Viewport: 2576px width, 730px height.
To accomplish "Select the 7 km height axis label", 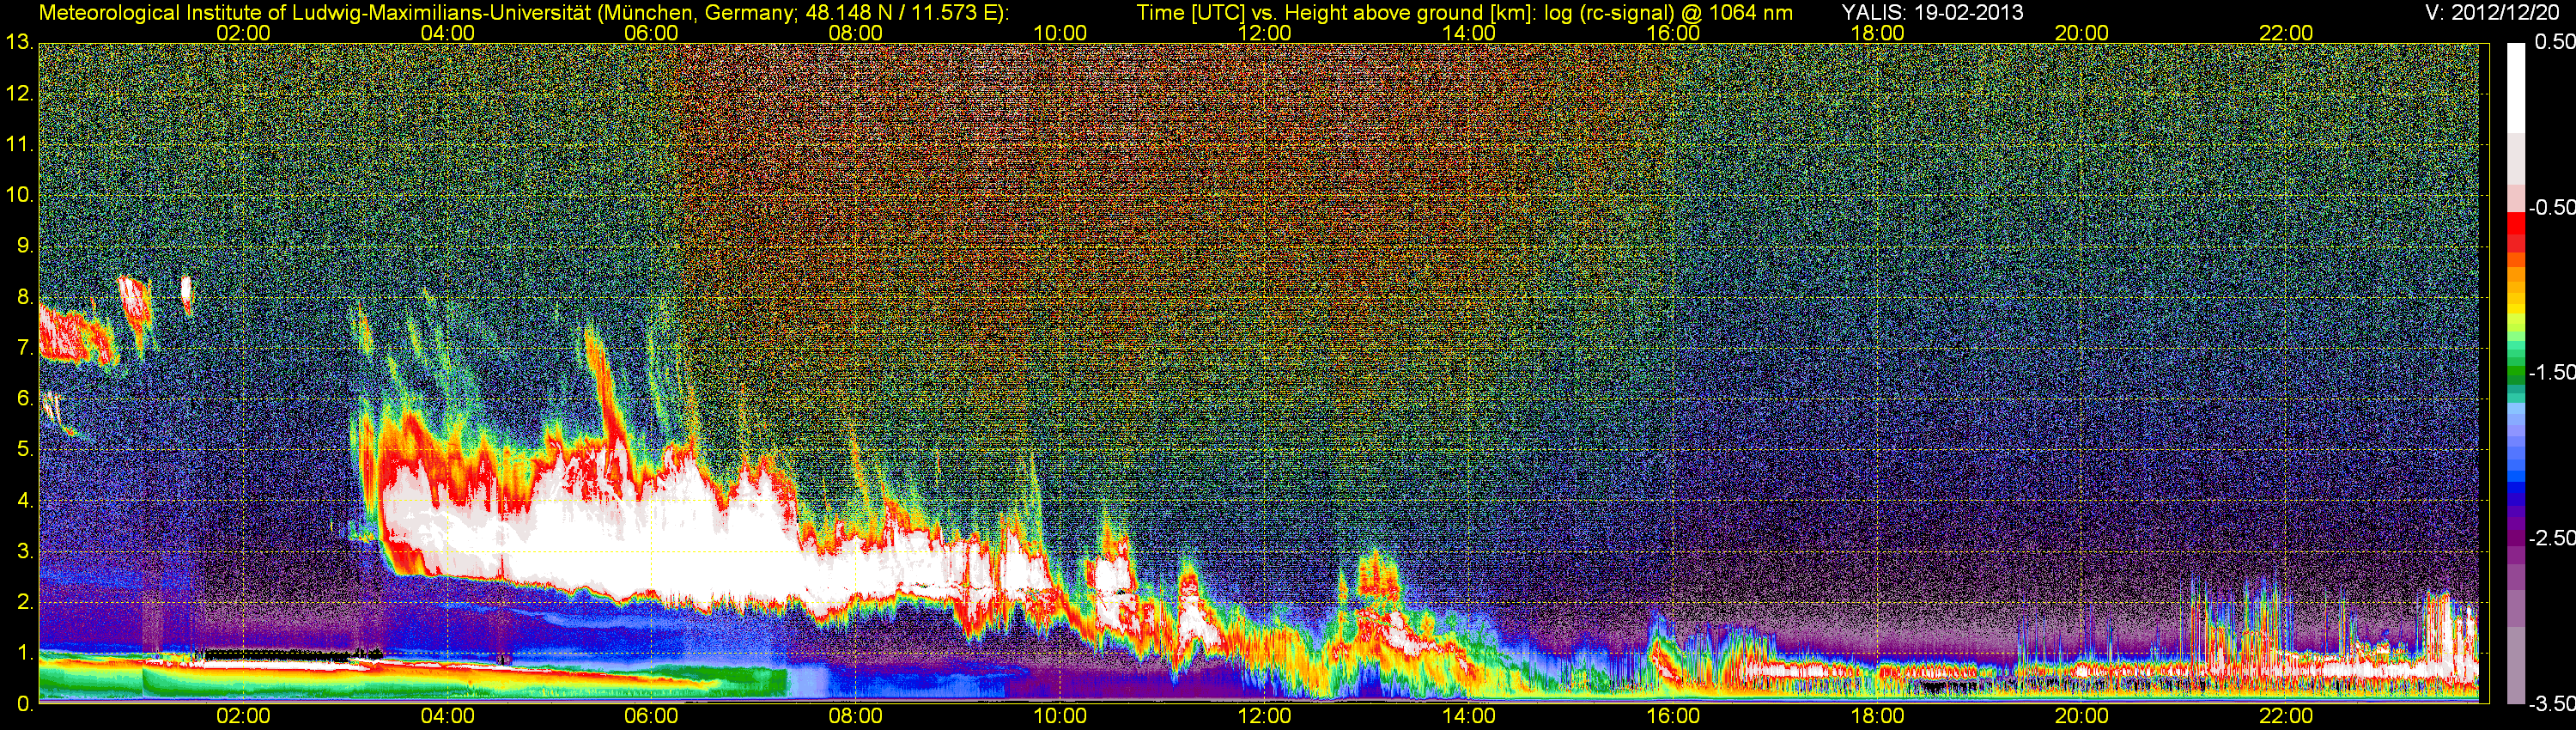I will tap(24, 348).
